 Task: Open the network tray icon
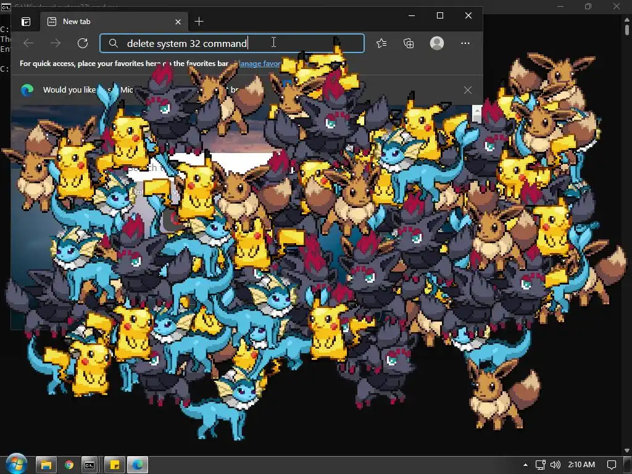(x=540, y=465)
